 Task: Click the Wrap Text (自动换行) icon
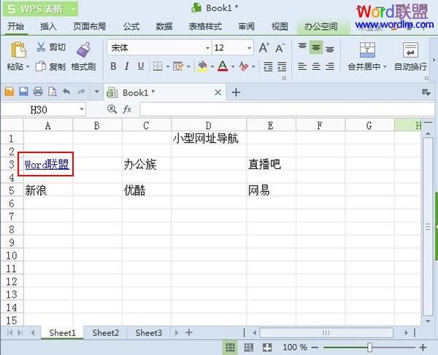click(410, 50)
